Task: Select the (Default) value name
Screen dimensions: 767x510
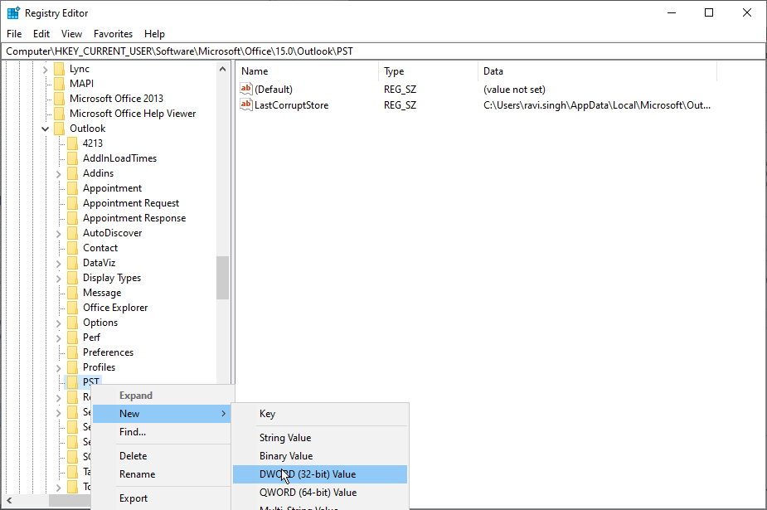Action: (x=274, y=90)
